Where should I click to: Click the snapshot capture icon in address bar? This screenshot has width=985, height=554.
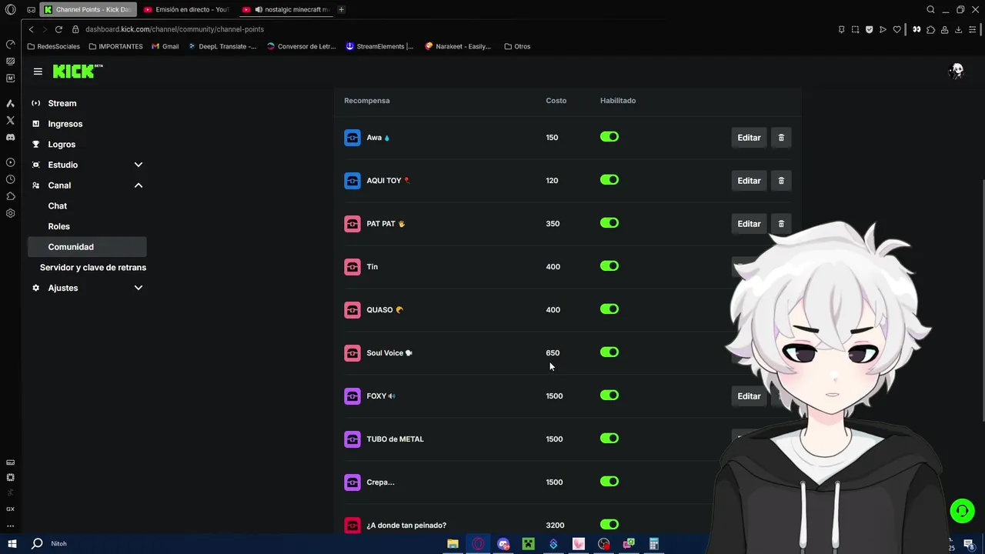(855, 29)
